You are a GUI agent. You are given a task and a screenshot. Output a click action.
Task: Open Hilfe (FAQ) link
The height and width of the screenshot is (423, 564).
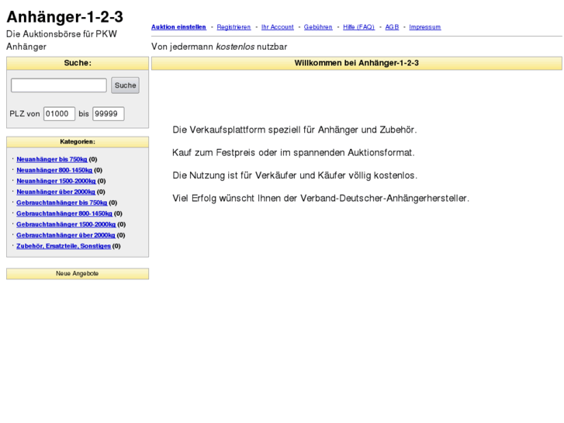[358, 27]
